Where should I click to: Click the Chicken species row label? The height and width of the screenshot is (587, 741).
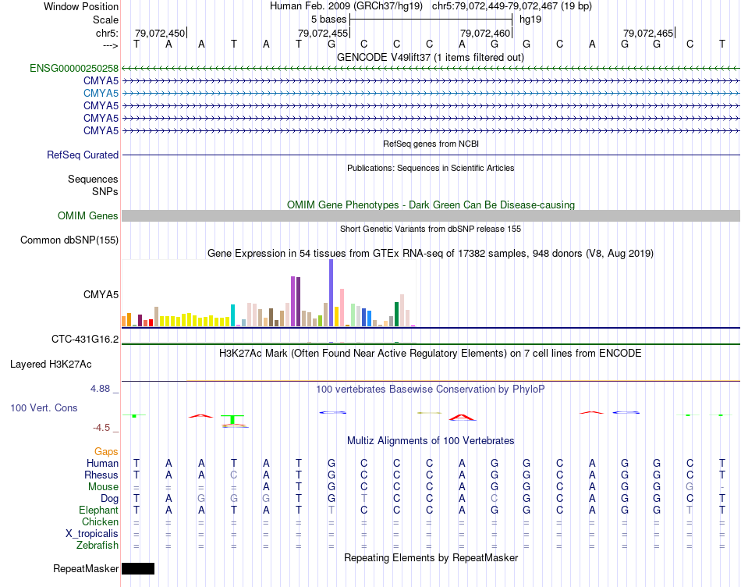pyautogui.click(x=100, y=521)
